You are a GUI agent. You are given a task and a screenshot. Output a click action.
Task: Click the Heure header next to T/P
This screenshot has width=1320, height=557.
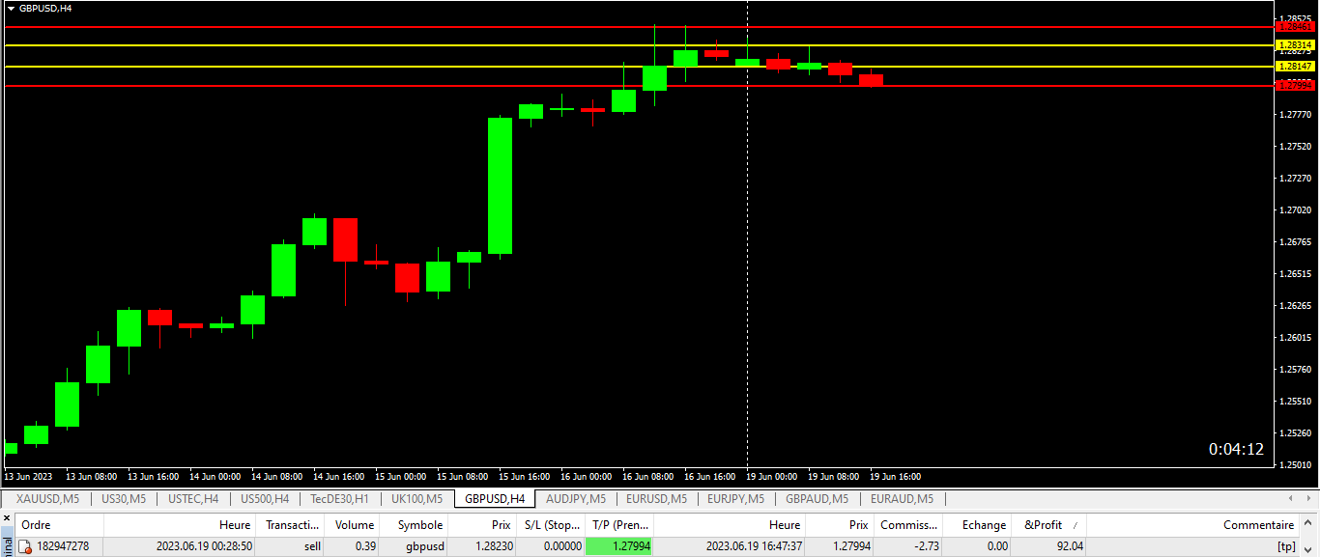coord(730,525)
